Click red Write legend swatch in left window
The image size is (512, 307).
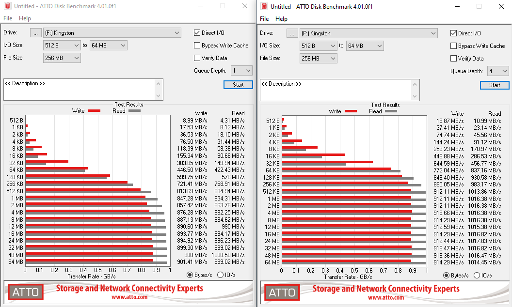(x=94, y=111)
